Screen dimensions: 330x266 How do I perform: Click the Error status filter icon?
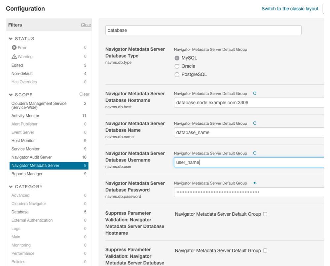tap(14, 48)
